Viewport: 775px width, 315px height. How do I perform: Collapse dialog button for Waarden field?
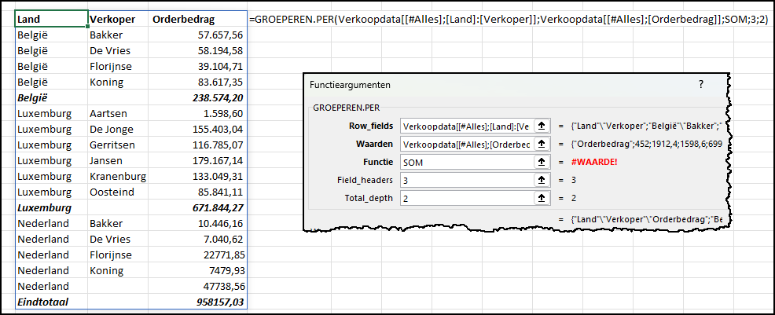(542, 145)
